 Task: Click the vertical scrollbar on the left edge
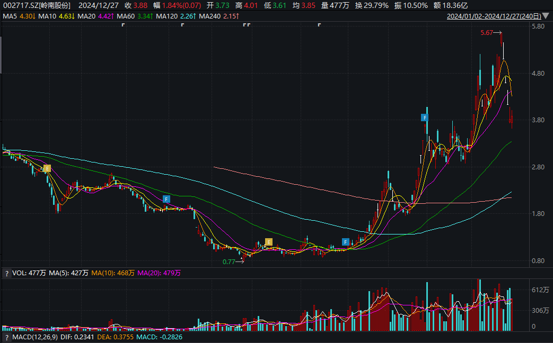click(x=1, y=55)
